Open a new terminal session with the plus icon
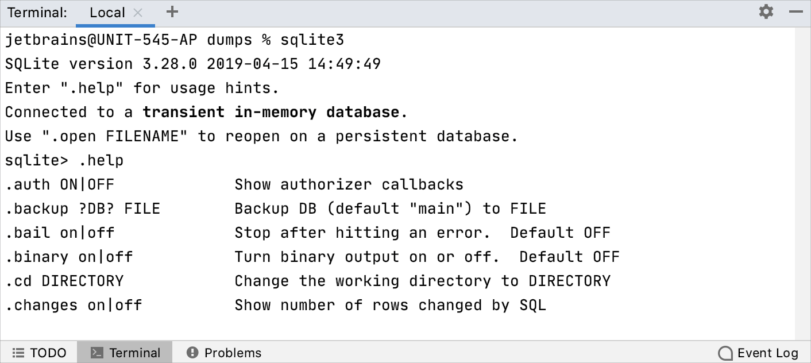The image size is (811, 363). pos(171,11)
